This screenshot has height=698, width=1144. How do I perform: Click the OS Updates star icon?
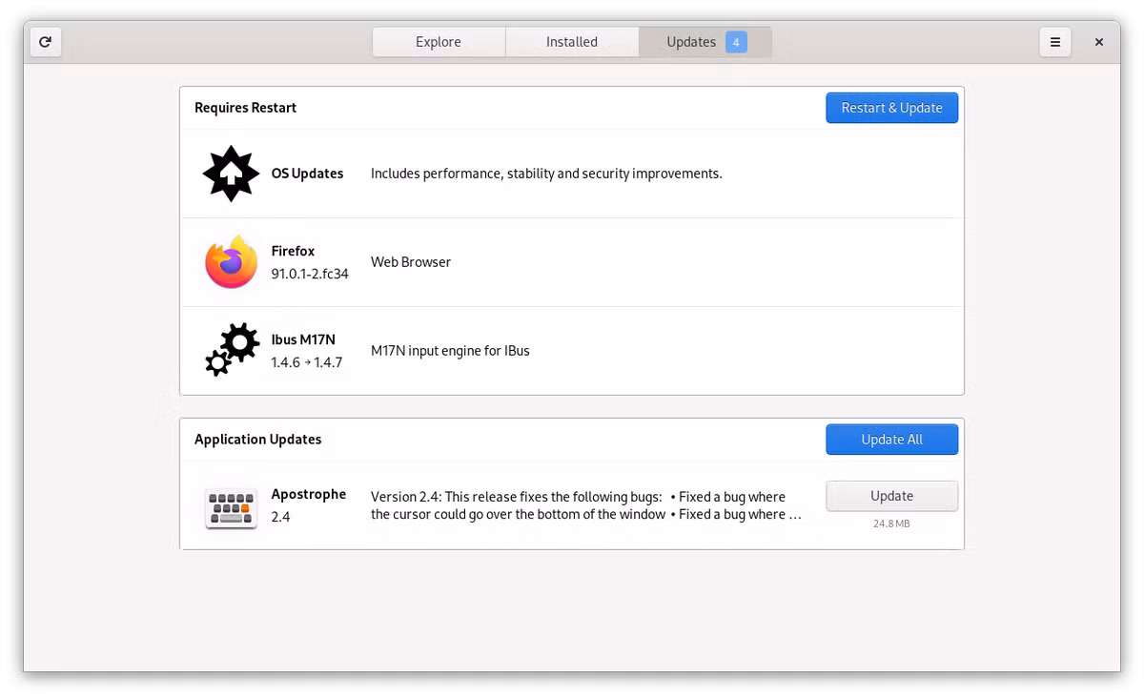click(231, 174)
